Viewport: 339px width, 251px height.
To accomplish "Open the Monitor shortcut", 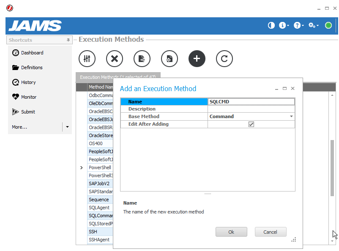I will point(24,97).
